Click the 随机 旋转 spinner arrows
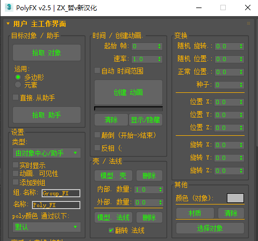The image size is (258, 241). click(x=241, y=46)
